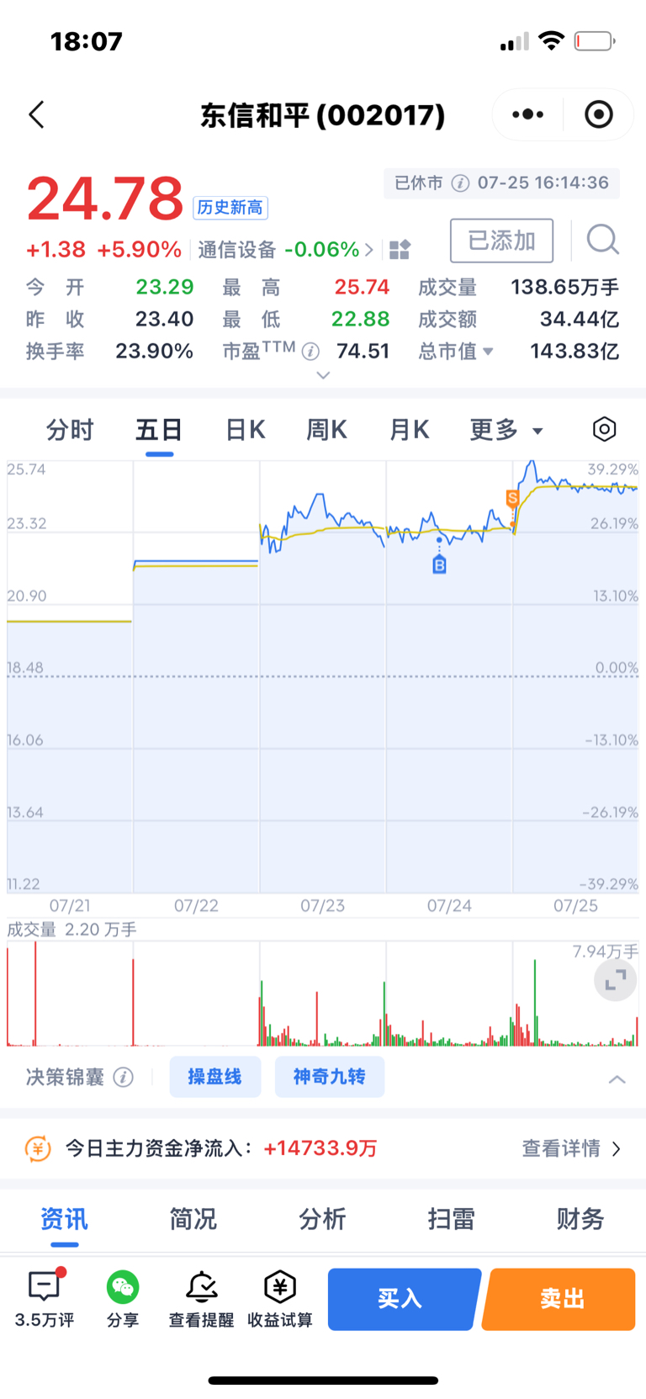Expand more quote details chevron

[x=323, y=375]
